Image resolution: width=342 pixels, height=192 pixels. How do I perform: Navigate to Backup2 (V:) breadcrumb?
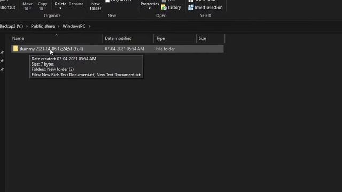(11, 26)
